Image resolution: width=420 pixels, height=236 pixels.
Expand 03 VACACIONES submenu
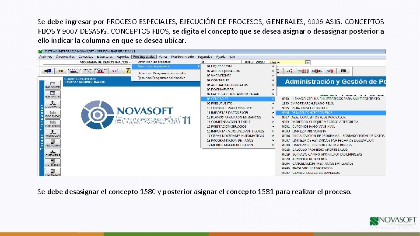pos(238,76)
